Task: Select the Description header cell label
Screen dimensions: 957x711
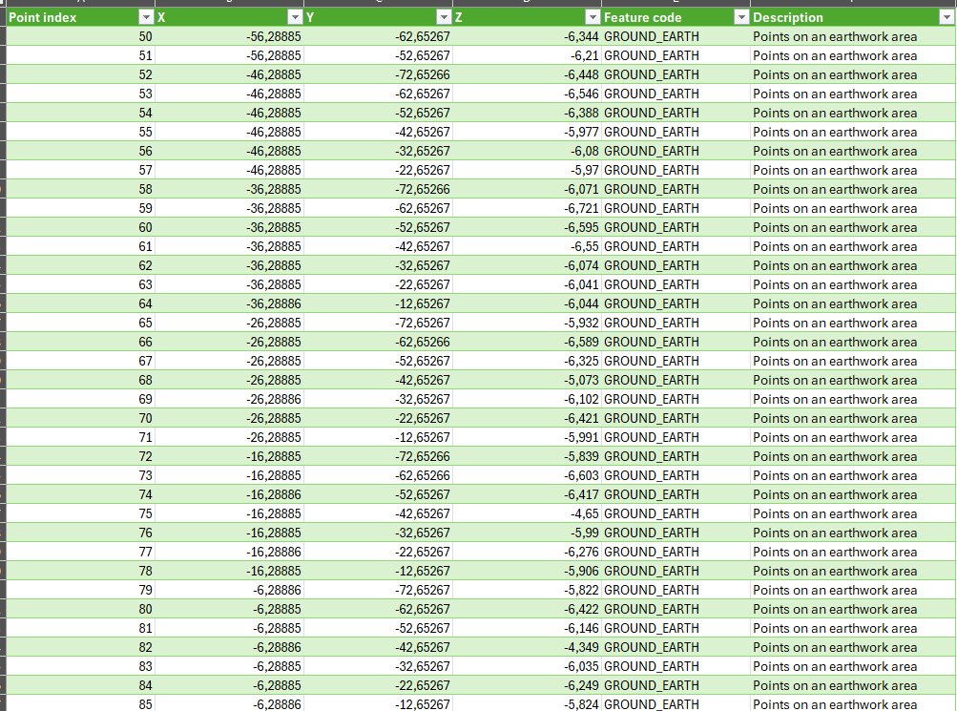Action: [x=788, y=17]
